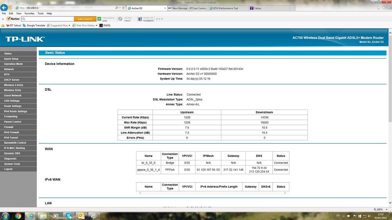This screenshot has height=220, width=392.
Task: Open the Favorites star icon at top right
Action: tap(383, 8)
